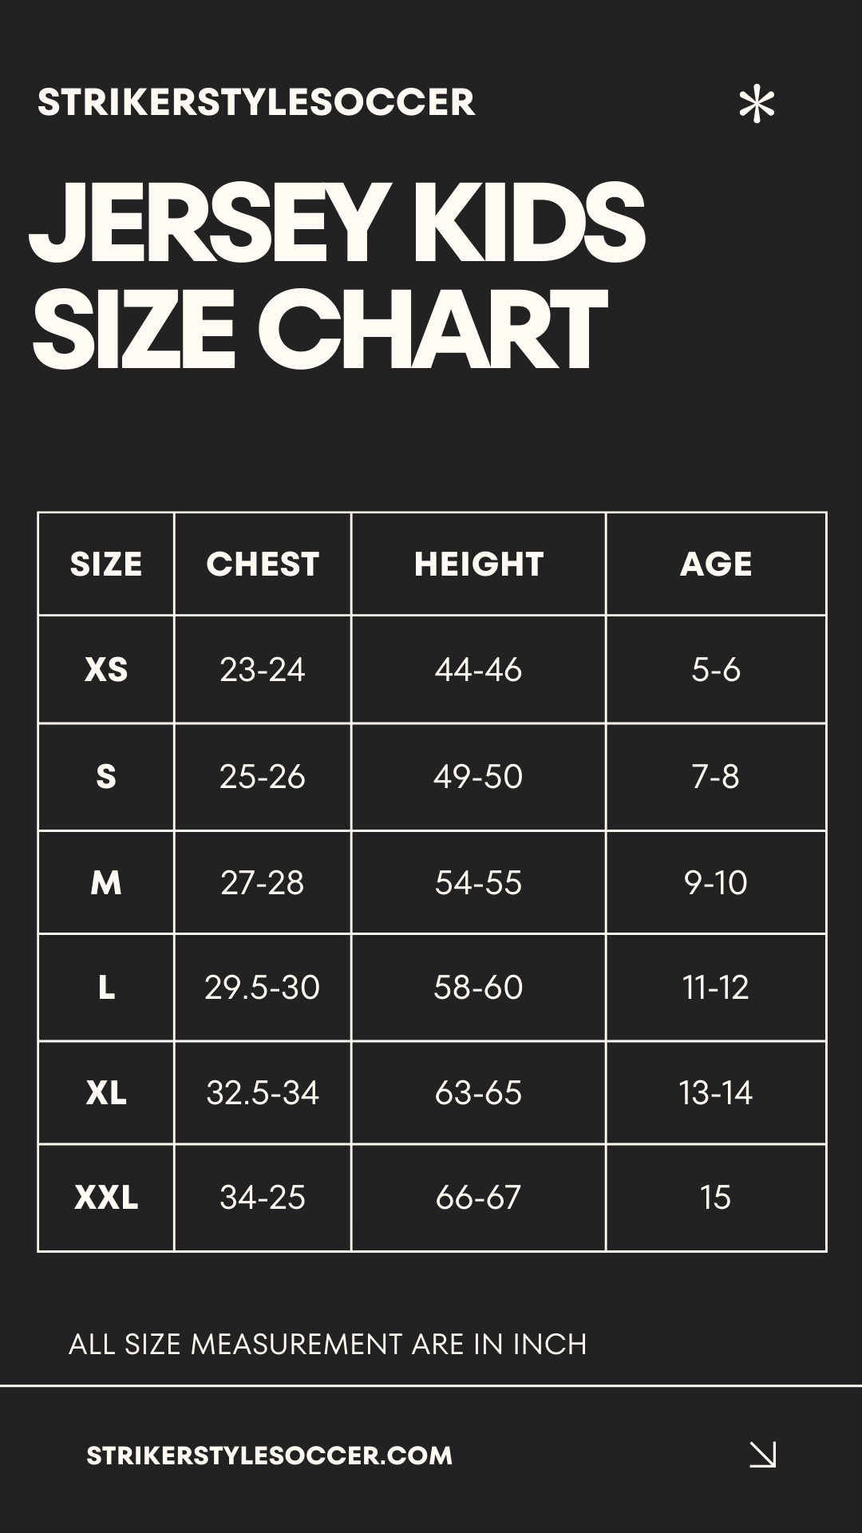
Task: Click the diagonal arrow icon in footer
Action: coord(763,1455)
